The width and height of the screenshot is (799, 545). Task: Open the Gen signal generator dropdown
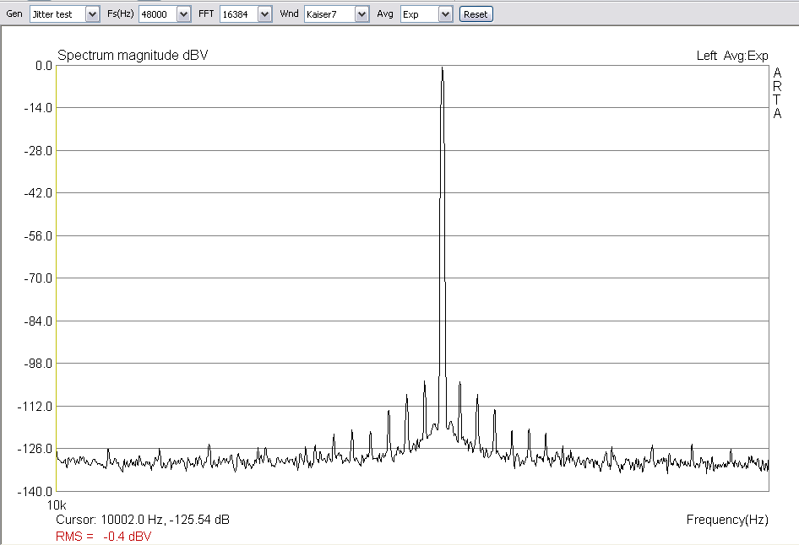coord(92,14)
